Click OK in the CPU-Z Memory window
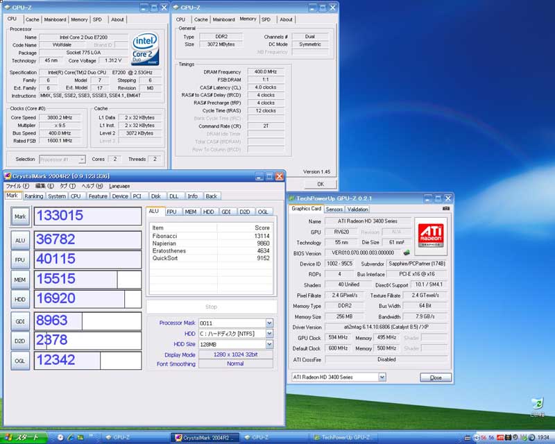The width and height of the screenshot is (555, 444). point(321,184)
